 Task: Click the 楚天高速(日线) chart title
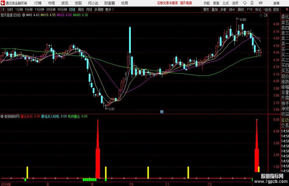coord(11,15)
